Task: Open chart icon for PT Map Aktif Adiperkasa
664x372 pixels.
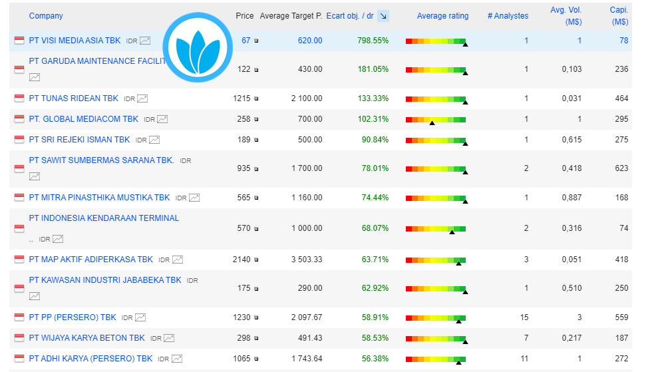Action: coord(178,260)
